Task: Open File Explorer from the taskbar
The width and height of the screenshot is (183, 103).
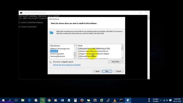Action: [23, 100]
